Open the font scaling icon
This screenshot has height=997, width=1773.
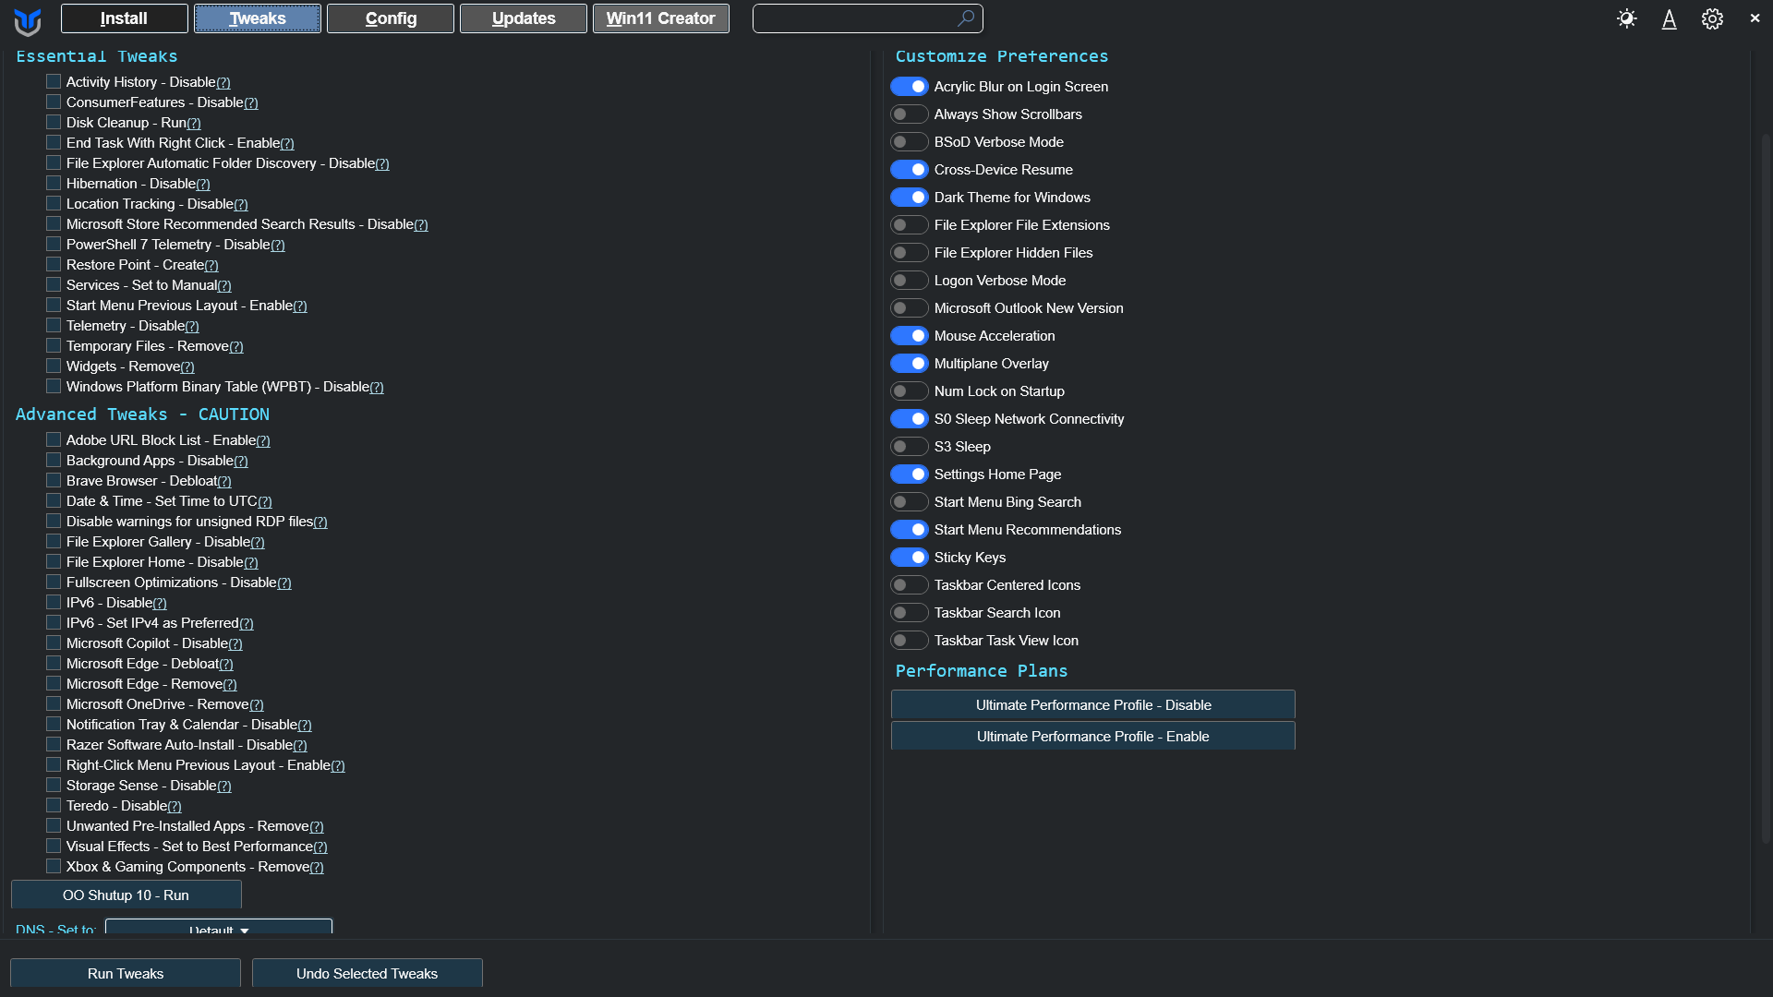point(1670,18)
